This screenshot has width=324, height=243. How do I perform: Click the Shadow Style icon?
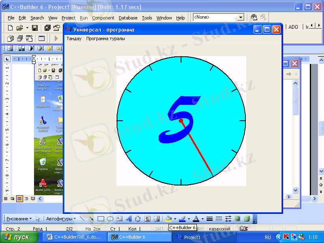click(x=238, y=219)
